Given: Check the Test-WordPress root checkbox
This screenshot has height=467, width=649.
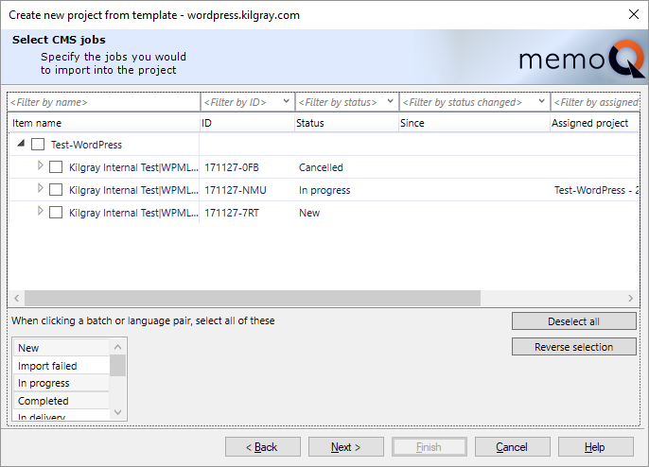Looking at the screenshot, I should click(x=38, y=145).
